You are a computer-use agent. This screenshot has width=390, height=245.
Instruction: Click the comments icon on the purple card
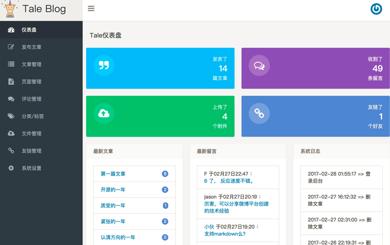click(259, 66)
